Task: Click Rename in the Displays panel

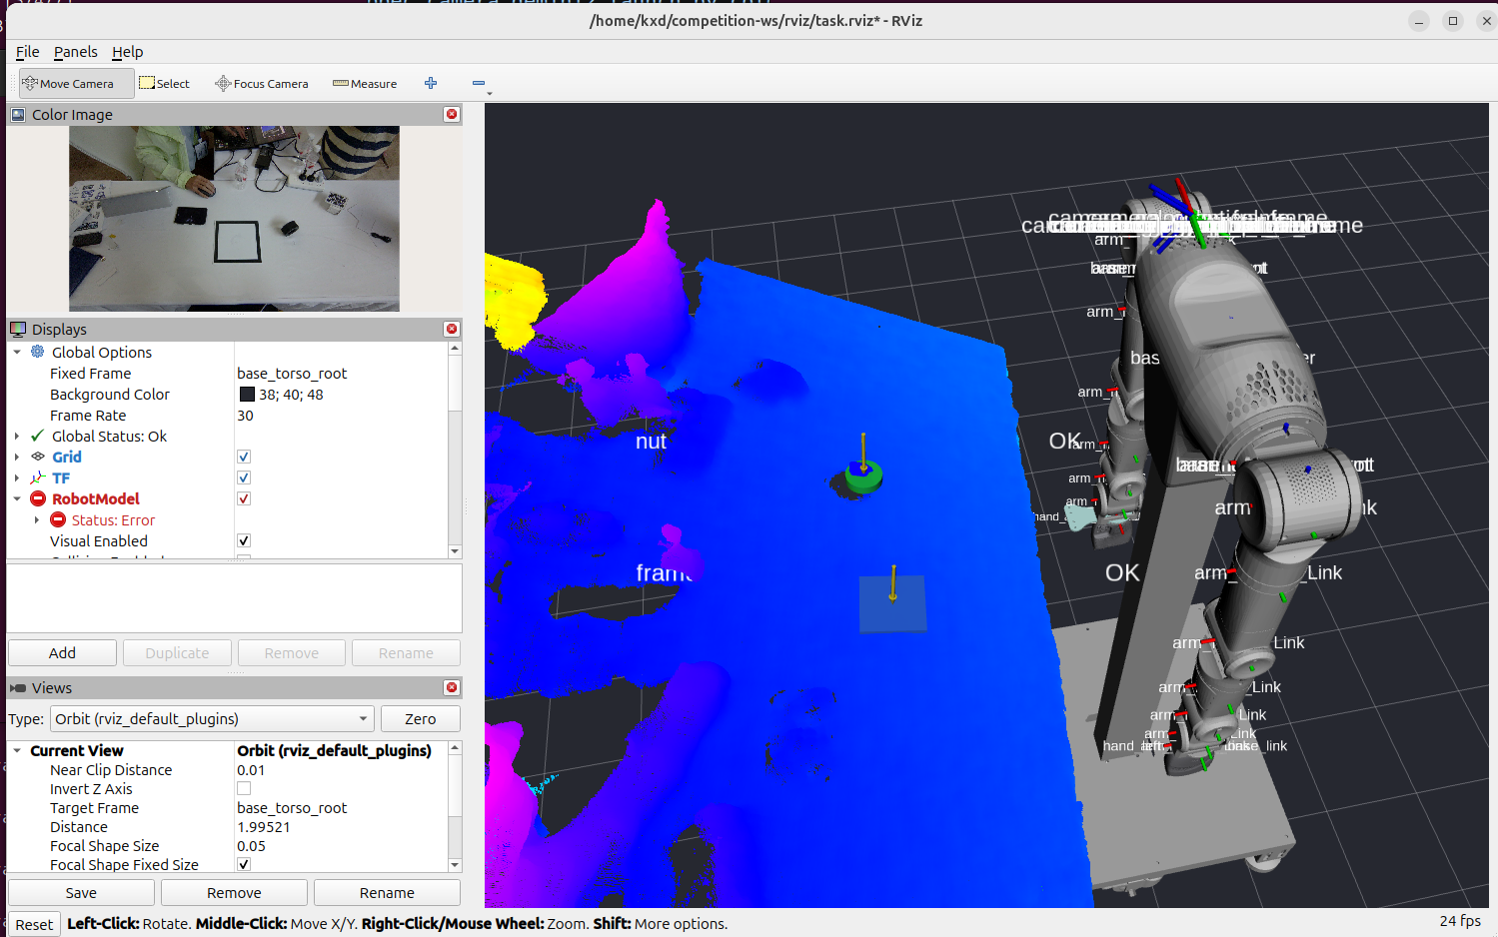Action: pos(406,653)
